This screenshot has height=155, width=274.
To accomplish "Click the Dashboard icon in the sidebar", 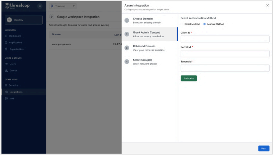I will tap(6, 36).
